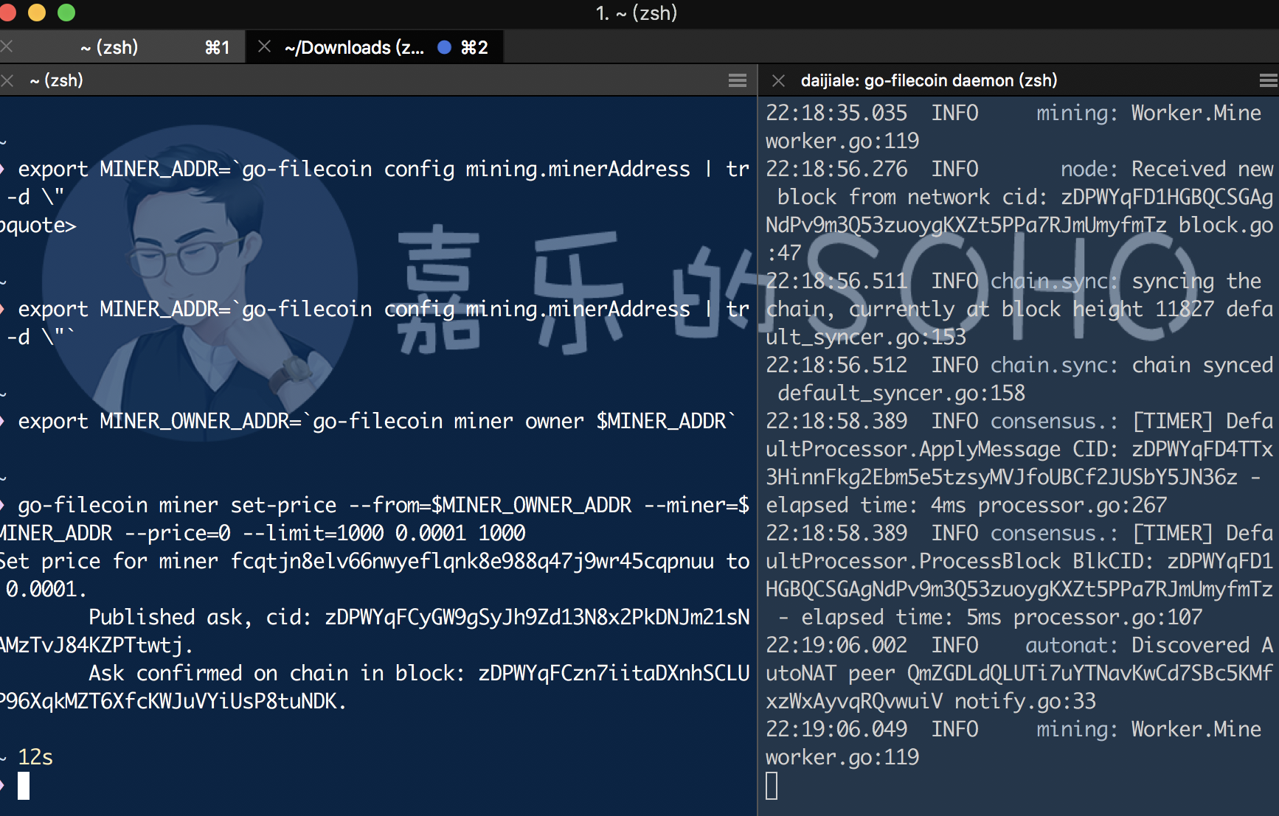Close the left ~ (zsh) pane
The height and width of the screenshot is (816, 1279).
coord(7,80)
